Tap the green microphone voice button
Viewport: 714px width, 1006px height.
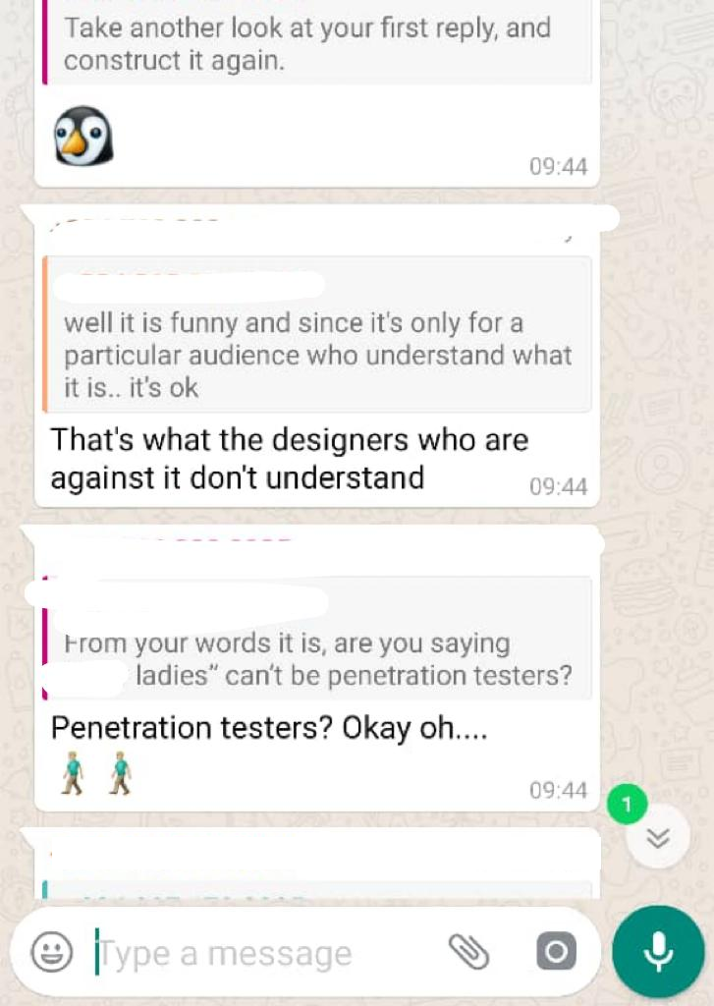click(x=658, y=951)
